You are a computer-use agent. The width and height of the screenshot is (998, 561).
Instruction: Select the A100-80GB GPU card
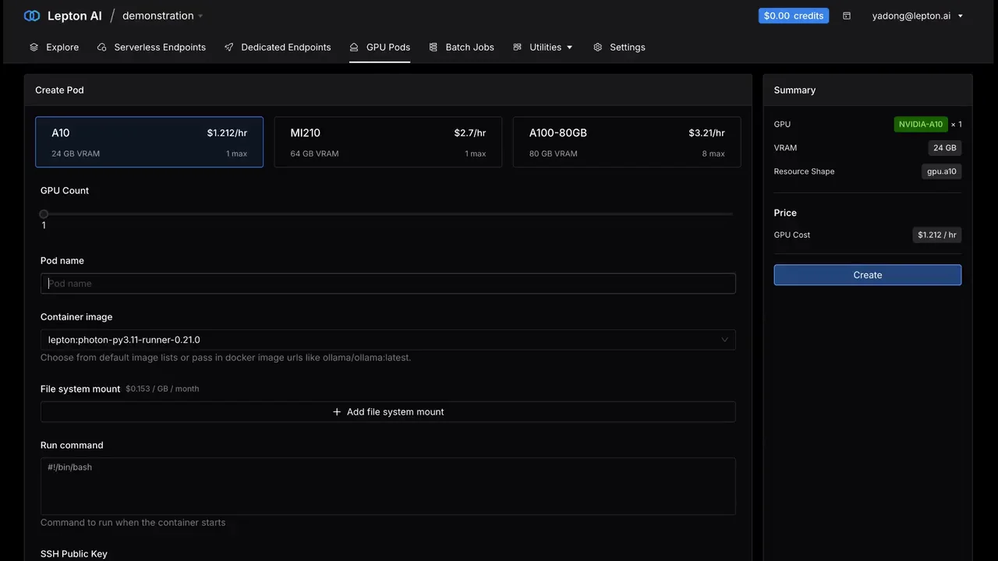coord(627,142)
